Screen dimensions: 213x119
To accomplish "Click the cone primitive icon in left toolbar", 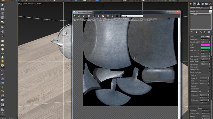I will pyautogui.click(x=2, y=57).
